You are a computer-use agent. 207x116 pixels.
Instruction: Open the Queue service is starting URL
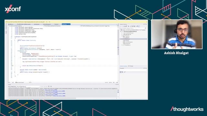click(51, 92)
